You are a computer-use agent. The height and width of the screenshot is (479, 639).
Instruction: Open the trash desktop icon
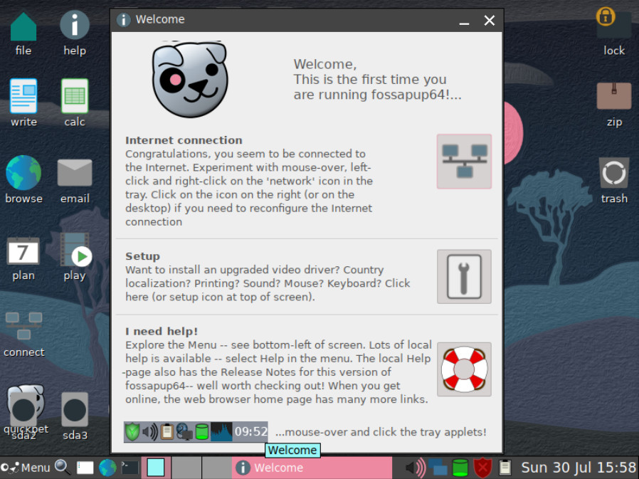tap(613, 173)
